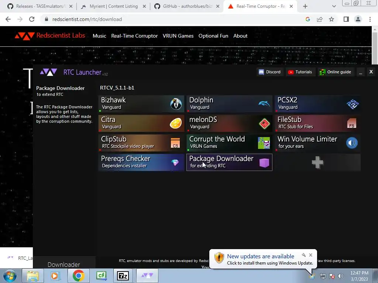Toggle Chrome side panel icon
Image resolution: width=378 pixels, height=283 pixels.
tap(346, 19)
